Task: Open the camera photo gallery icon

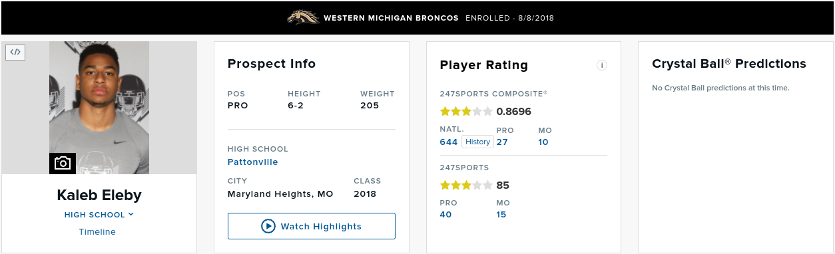Action: pos(63,164)
